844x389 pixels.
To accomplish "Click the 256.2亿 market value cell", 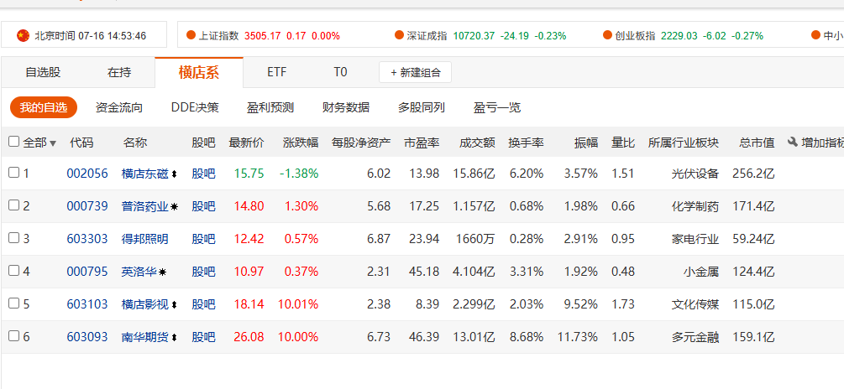I will click(753, 174).
